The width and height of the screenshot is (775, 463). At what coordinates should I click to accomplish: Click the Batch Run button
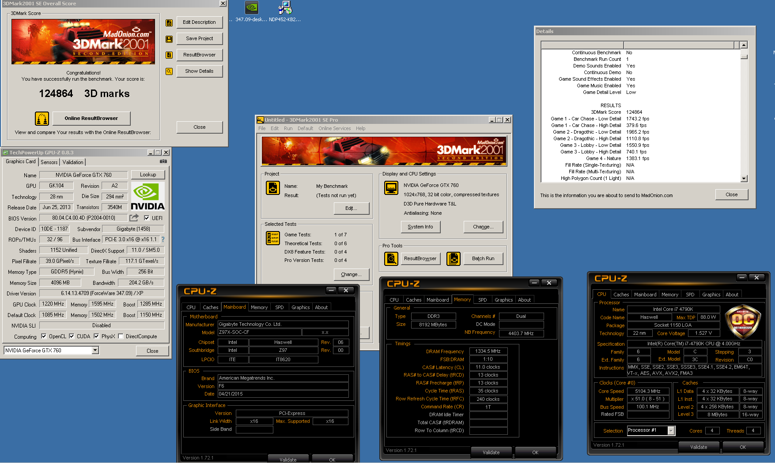[x=483, y=259]
